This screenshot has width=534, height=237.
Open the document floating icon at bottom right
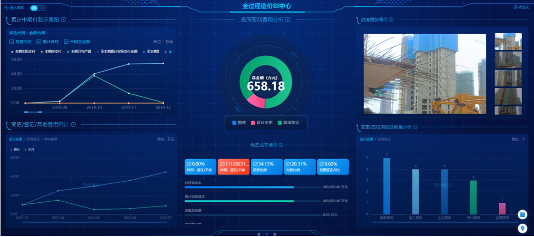click(x=522, y=214)
